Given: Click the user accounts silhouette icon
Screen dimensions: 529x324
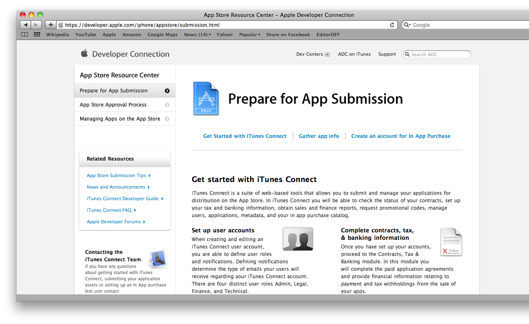Looking at the screenshot, I should (x=298, y=239).
